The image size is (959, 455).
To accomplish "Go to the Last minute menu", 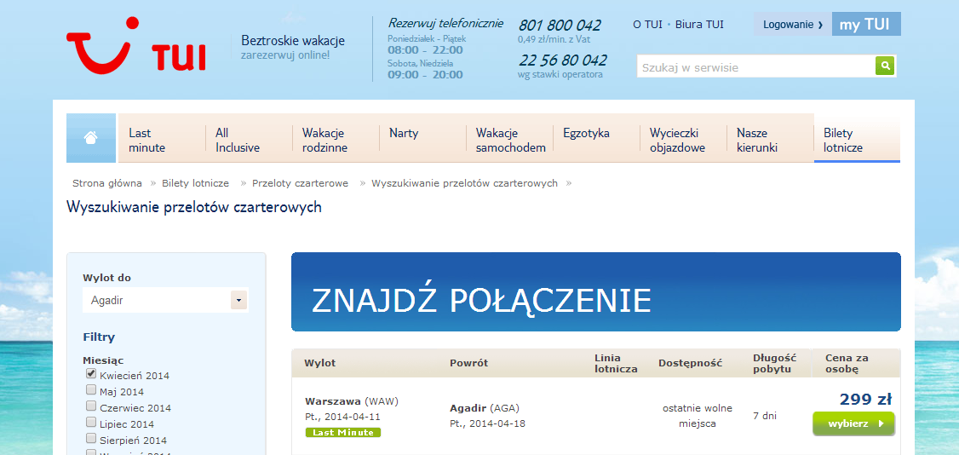I will click(161, 138).
